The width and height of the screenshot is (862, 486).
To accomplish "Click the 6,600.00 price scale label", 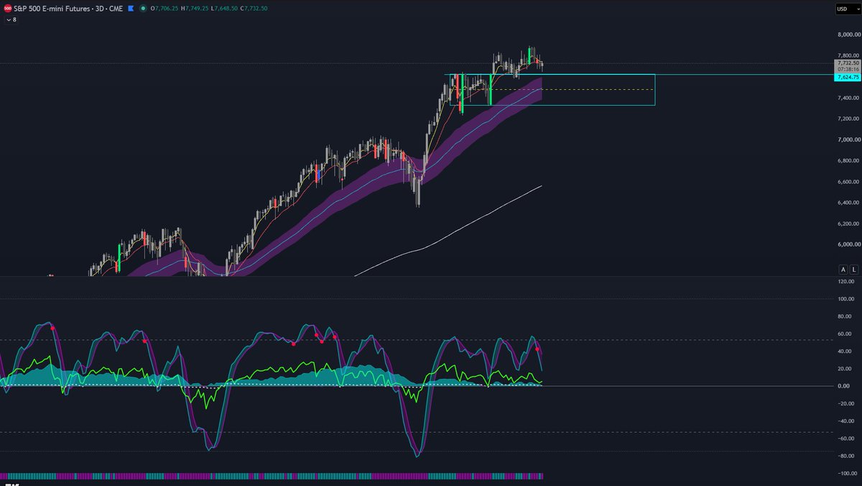I will point(848,182).
